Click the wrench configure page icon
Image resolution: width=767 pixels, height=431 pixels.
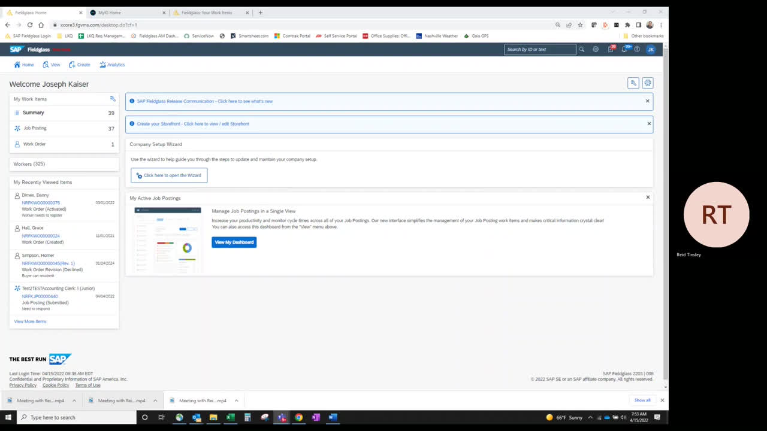point(633,83)
